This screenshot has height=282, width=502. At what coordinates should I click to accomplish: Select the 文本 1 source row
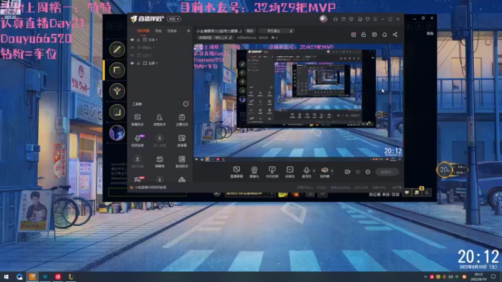point(160,39)
